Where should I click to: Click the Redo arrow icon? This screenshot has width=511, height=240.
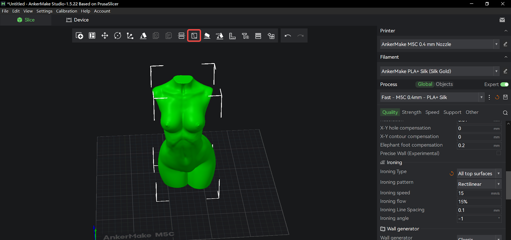coord(301,36)
